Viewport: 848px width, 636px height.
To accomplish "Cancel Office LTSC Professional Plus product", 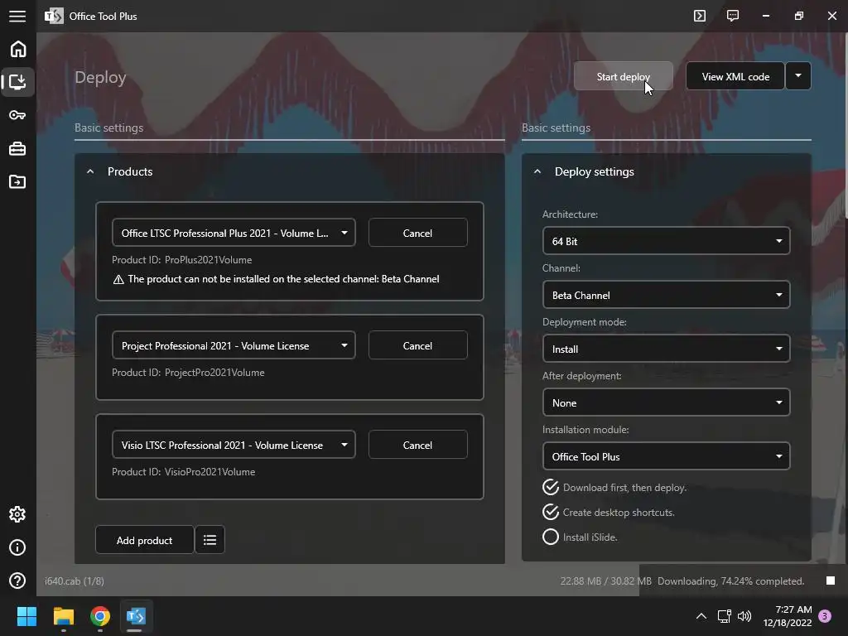I will tap(417, 233).
